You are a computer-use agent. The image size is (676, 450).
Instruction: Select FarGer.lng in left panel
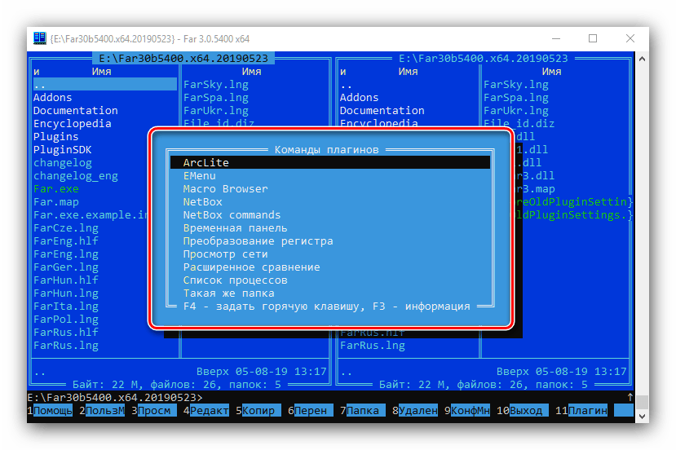click(66, 267)
